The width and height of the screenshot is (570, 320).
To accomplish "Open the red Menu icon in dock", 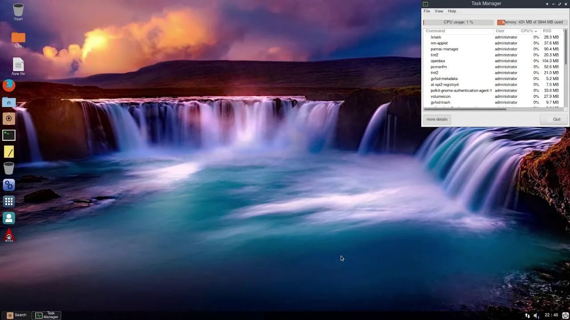I will click(x=9, y=236).
